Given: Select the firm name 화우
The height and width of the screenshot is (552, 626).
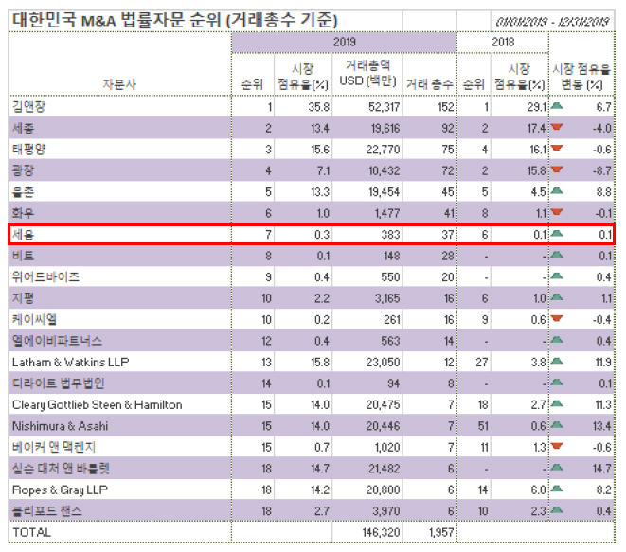Looking at the screenshot, I should pyautogui.click(x=23, y=213).
